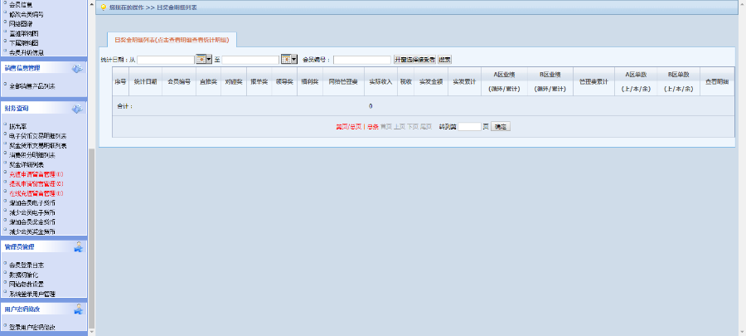The height and width of the screenshot is (336, 746).
Task: Click the 实发累计 column header
Action: (x=464, y=82)
